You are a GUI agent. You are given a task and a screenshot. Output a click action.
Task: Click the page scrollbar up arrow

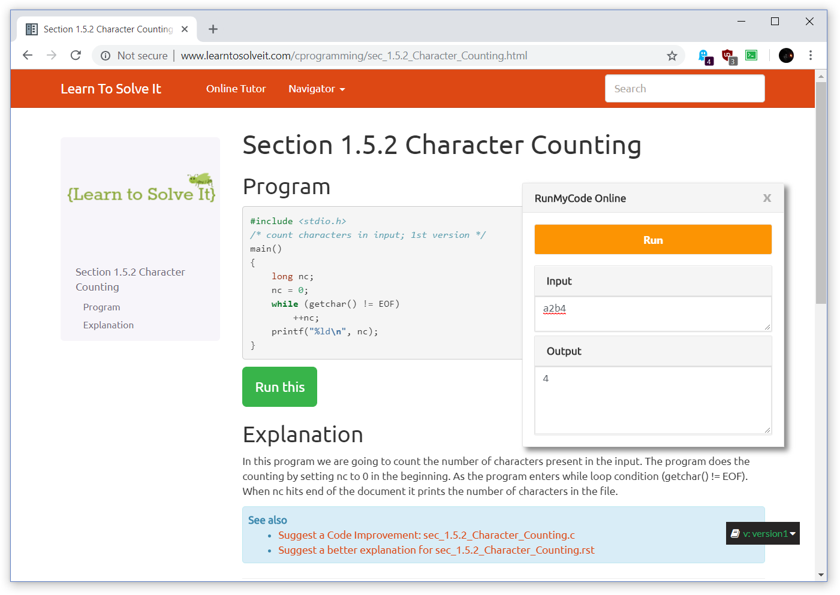click(821, 75)
